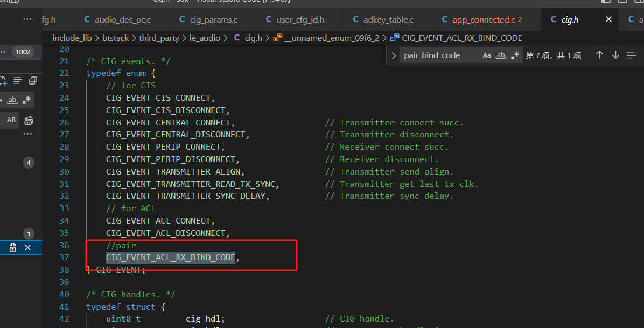
Task: Go to the next match arrow
Action: coord(615,55)
